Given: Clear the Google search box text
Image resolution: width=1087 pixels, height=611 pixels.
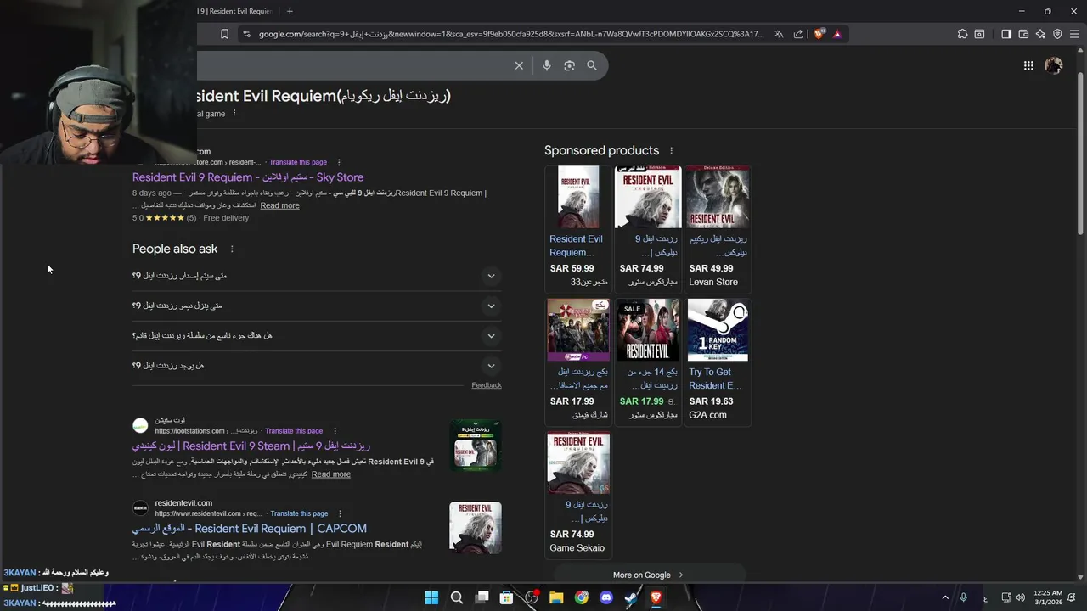Looking at the screenshot, I should click(x=519, y=65).
